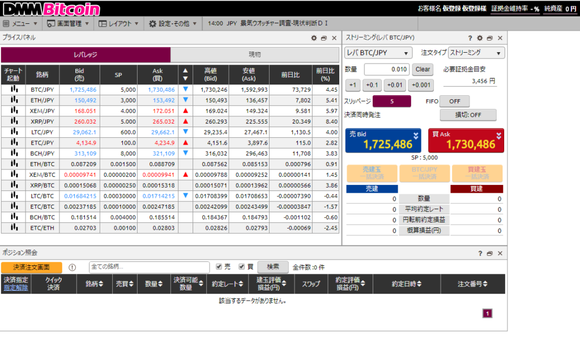Open the メニュー dropdown menu

(x=20, y=24)
